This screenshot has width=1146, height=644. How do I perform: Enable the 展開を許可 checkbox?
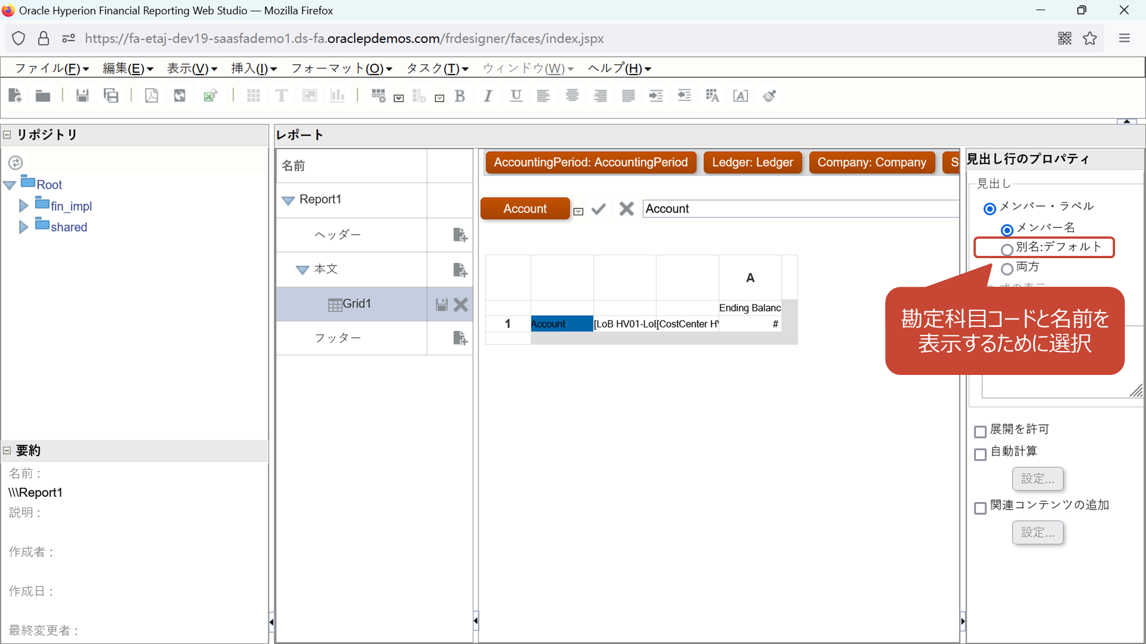[980, 432]
